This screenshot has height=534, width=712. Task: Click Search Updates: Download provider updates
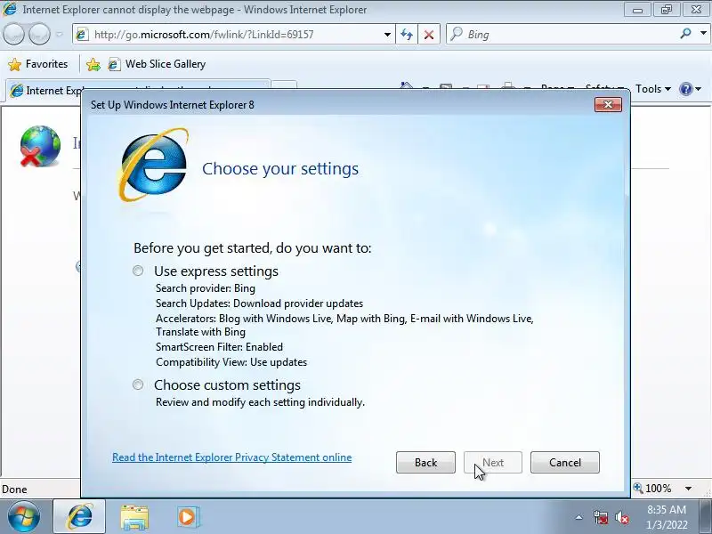tap(259, 303)
